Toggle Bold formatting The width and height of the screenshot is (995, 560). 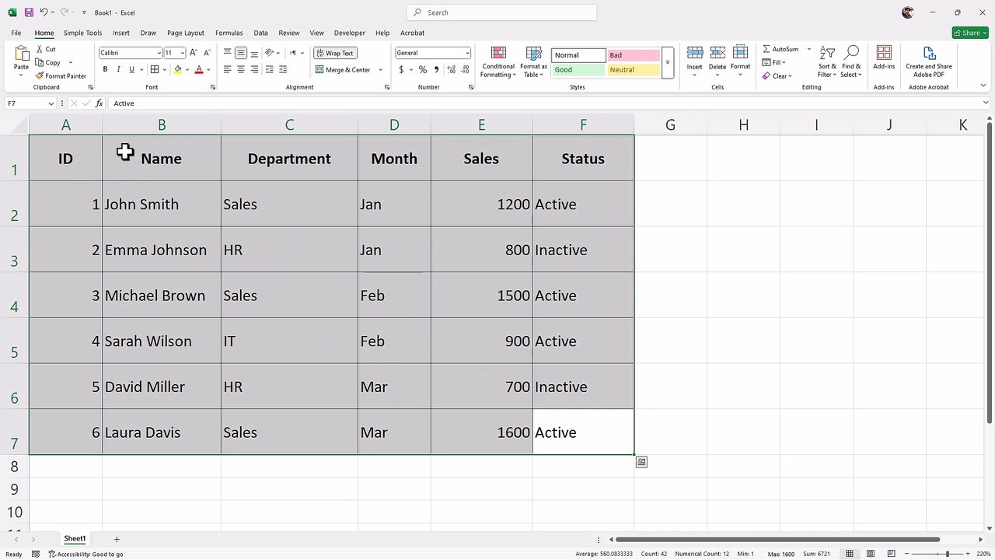[x=105, y=69]
